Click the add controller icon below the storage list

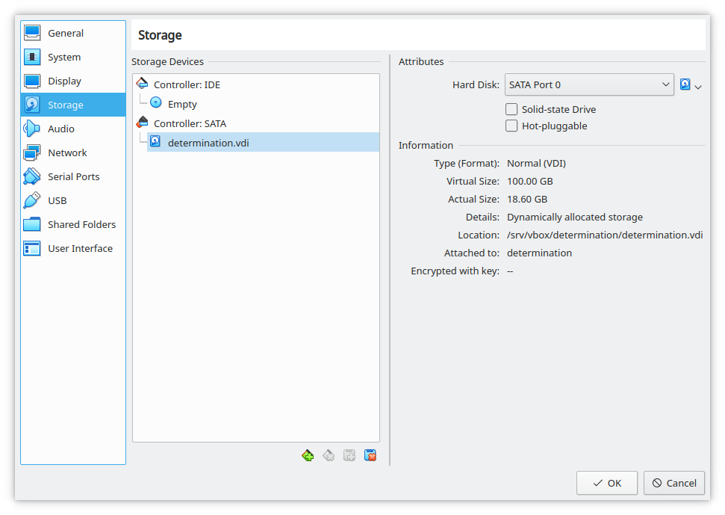308,455
